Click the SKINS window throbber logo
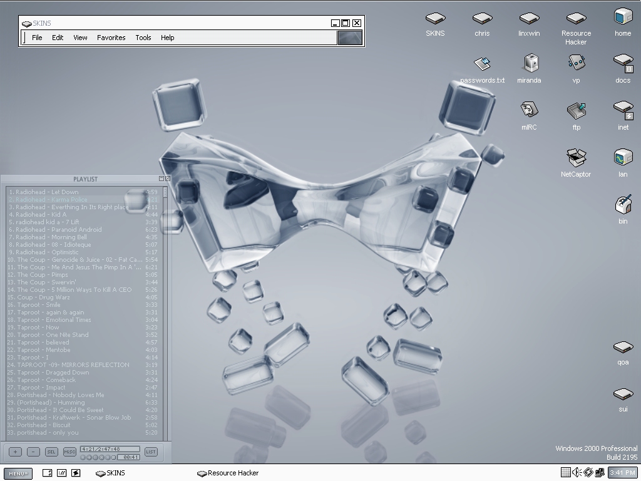Viewport: 641px width, 481px height. click(350, 38)
